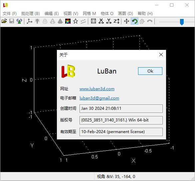Click the 电子邮箱 label

pos(68,98)
